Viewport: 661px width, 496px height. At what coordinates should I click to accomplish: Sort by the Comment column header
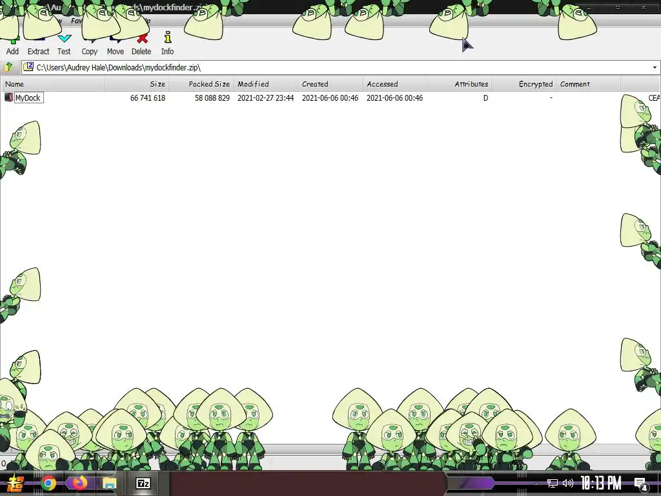588,84
